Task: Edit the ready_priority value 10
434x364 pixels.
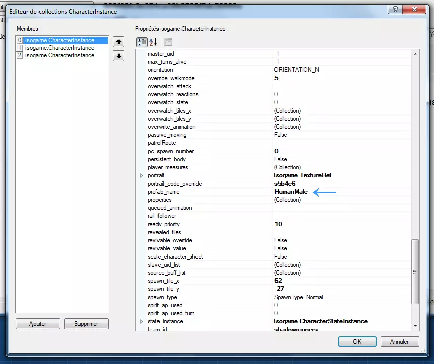Action: (x=278, y=224)
